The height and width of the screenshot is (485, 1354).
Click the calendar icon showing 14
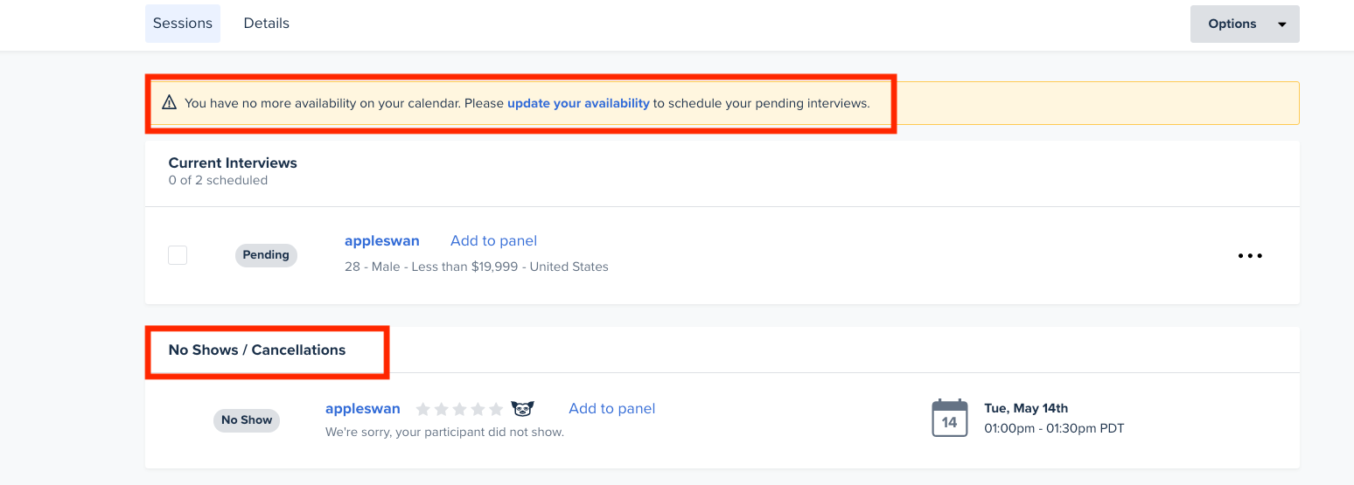[x=950, y=418]
